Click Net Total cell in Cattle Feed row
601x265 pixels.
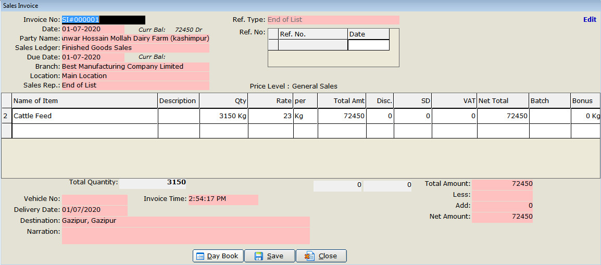point(503,116)
